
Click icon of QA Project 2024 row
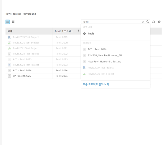click(9, 76)
